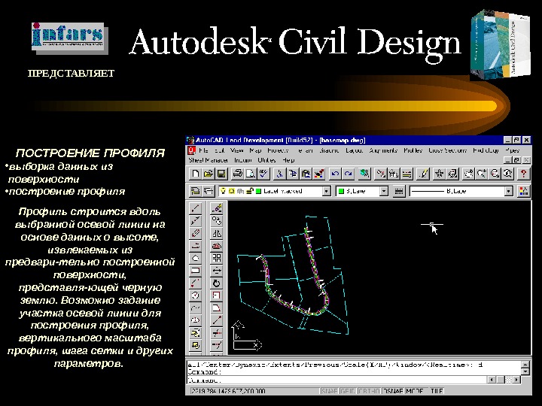542x406 pixels.
Task: Select the Erase modify tool
Action: pos(217,208)
